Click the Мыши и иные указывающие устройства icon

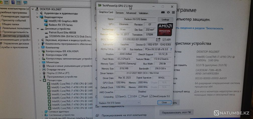(44, 66)
